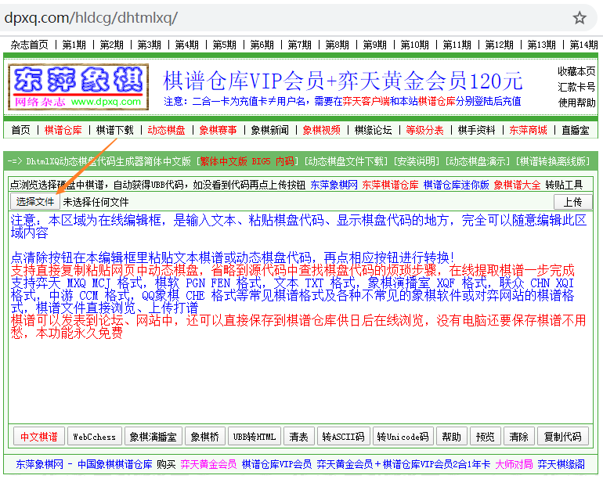Viewport: 603px width, 479px height.
Task: Click the 中文棋谱 button
Action: click(x=39, y=437)
